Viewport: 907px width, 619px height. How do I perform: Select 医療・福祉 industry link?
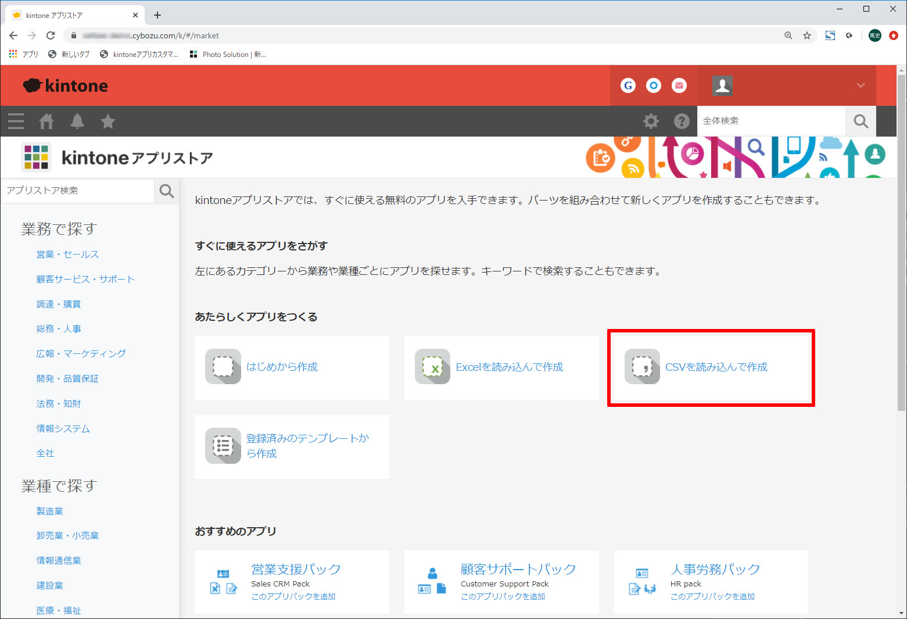[59, 610]
